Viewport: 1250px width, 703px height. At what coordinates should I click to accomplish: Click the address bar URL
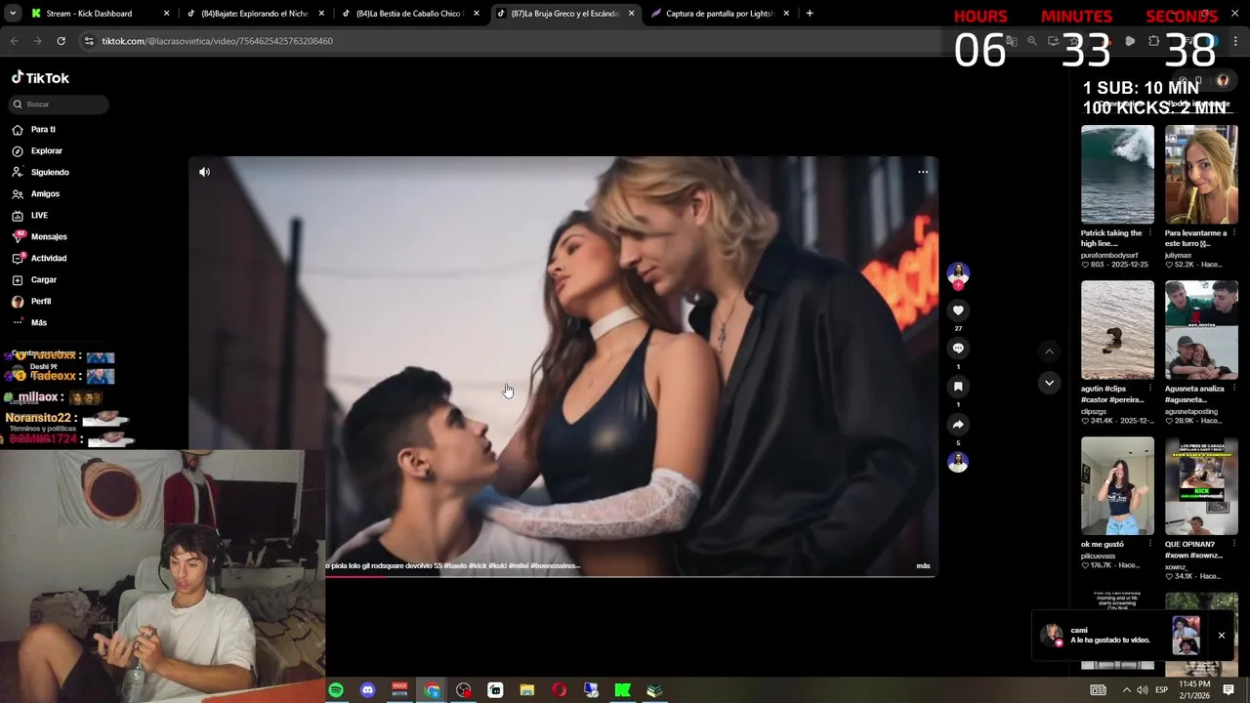tap(218, 41)
